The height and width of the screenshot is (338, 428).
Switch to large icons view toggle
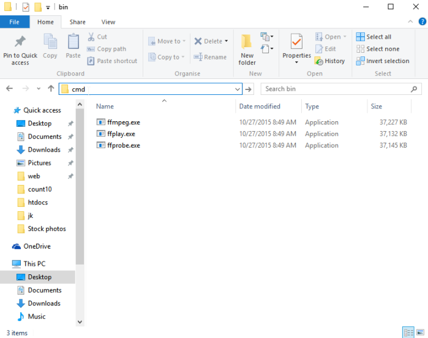421,332
